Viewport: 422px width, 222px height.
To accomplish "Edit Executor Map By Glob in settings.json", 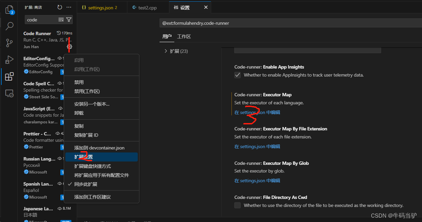I will coord(257,181).
